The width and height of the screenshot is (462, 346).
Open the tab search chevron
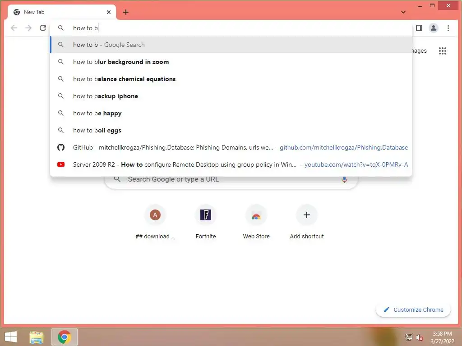[x=403, y=12]
